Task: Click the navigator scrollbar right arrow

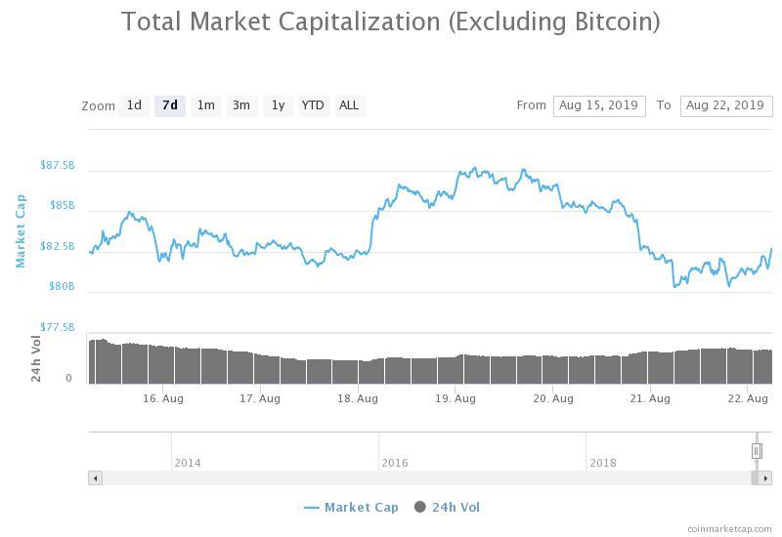Action: click(x=765, y=477)
